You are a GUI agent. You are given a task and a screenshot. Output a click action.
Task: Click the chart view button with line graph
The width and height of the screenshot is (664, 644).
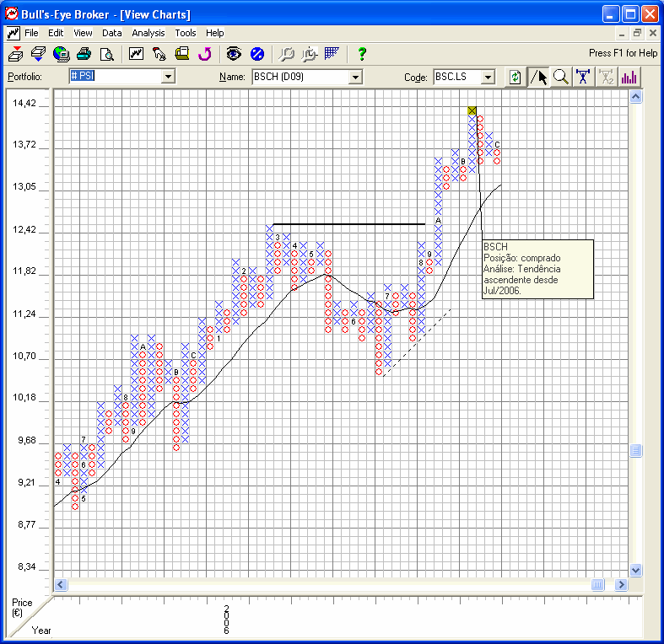pyautogui.click(x=136, y=54)
